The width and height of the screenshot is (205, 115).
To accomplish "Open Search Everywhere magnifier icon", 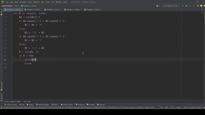I will click(198, 6).
